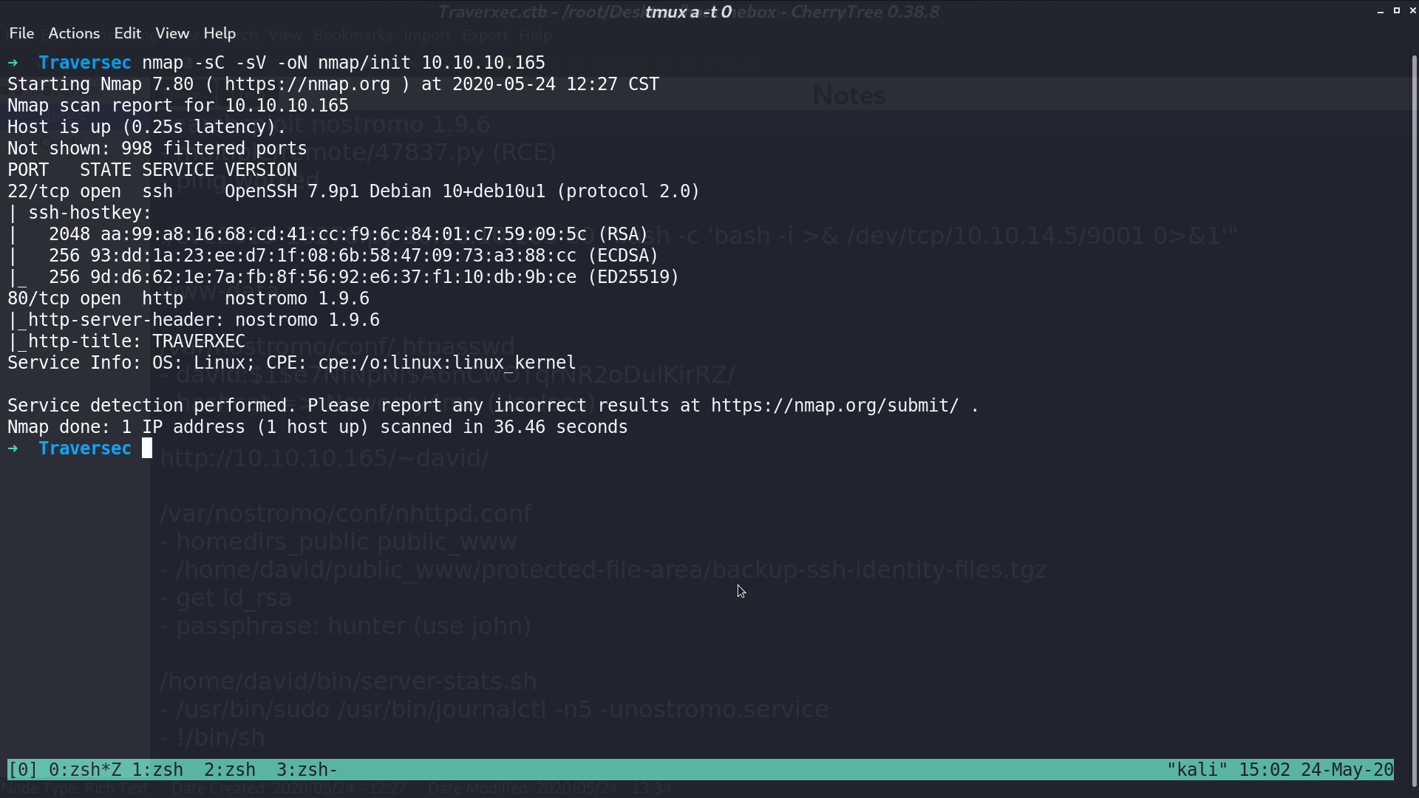This screenshot has height=798, width=1419.
Task: Close the terminal window
Action: pos(1412,11)
